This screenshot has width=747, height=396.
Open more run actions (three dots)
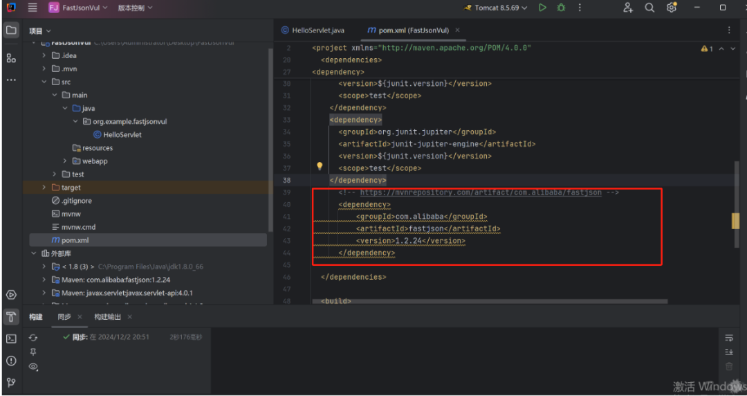(580, 8)
